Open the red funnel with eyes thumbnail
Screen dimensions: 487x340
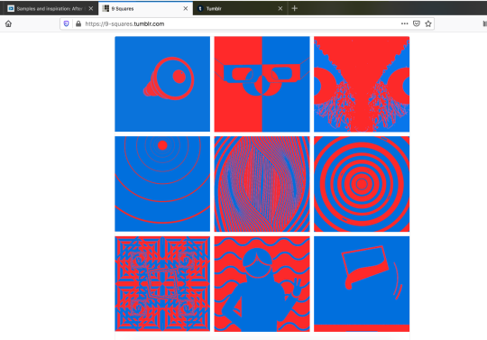362,84
